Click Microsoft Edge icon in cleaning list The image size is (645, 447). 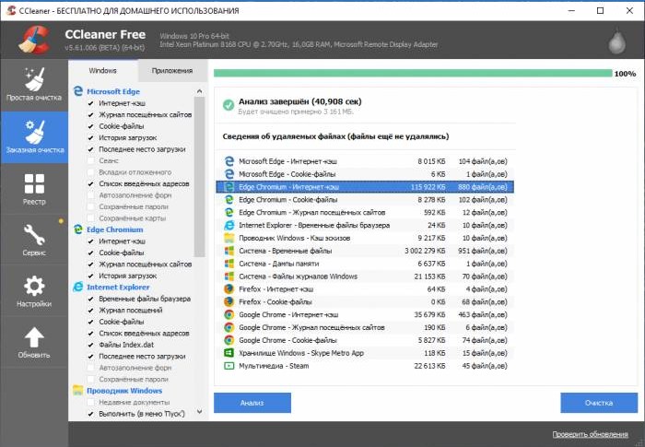[x=77, y=91]
